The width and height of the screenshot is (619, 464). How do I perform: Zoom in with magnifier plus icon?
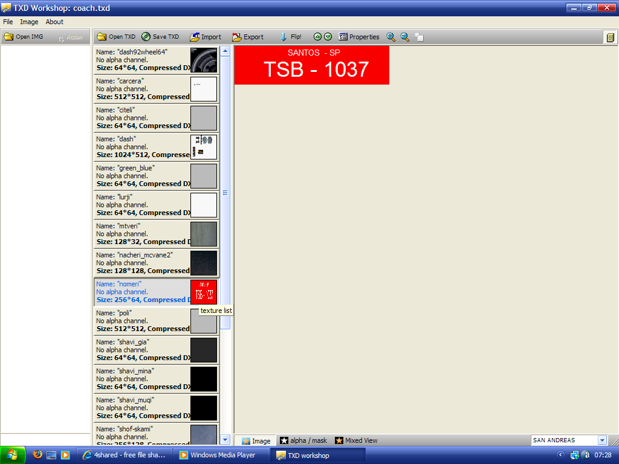click(x=391, y=37)
